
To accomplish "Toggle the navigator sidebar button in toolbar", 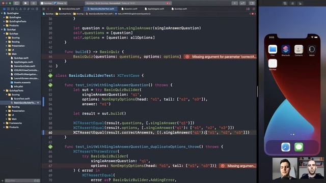I will pyautogui.click(x=16, y=3).
